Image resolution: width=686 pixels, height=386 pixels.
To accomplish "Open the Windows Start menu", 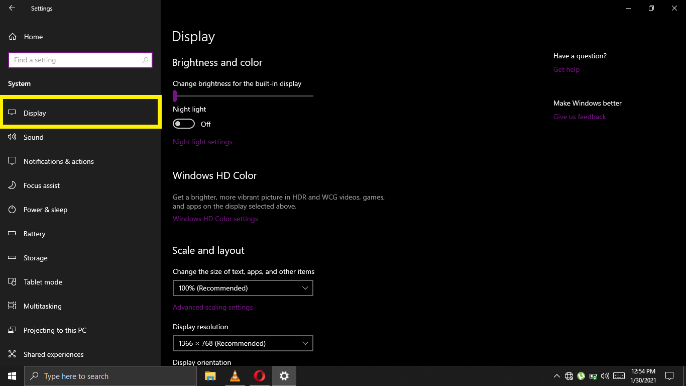I will click(x=12, y=376).
